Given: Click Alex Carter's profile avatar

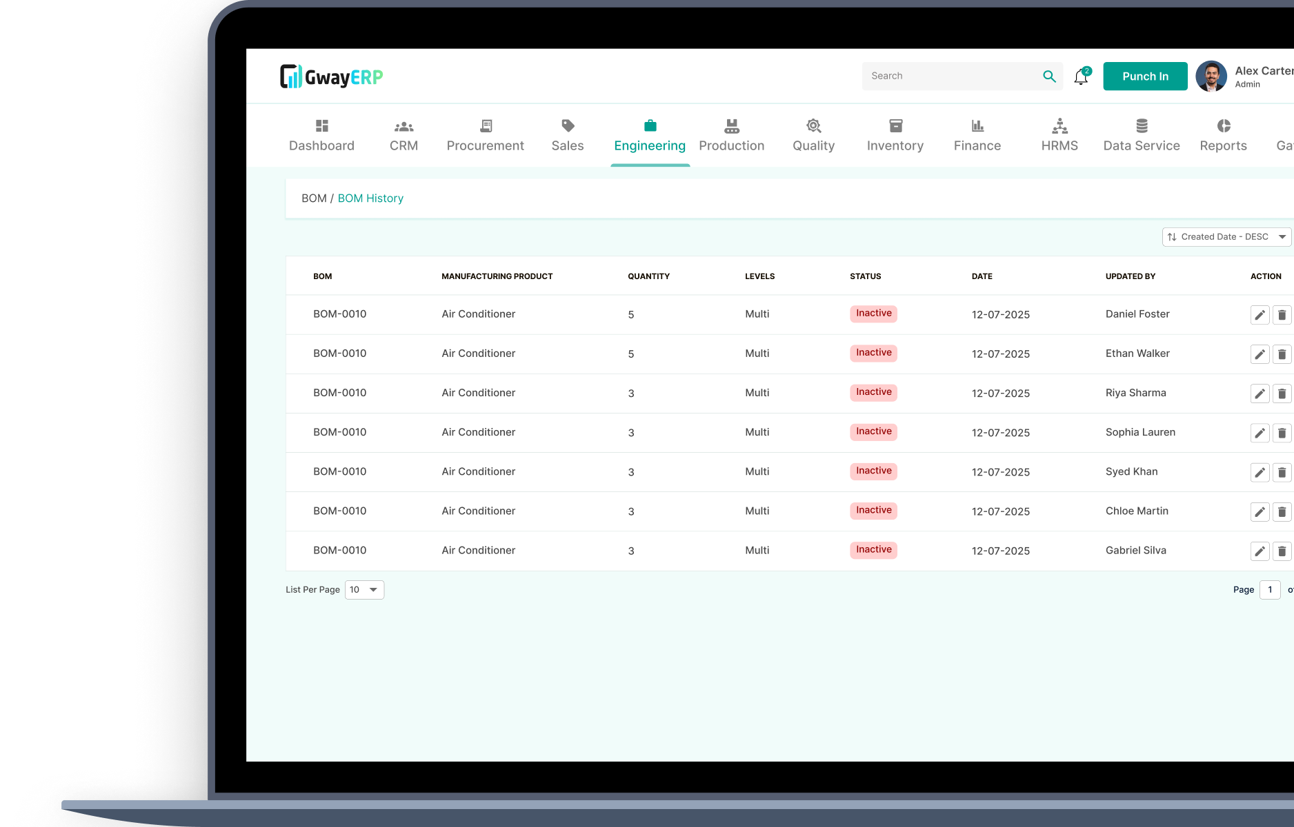Looking at the screenshot, I should [x=1211, y=76].
